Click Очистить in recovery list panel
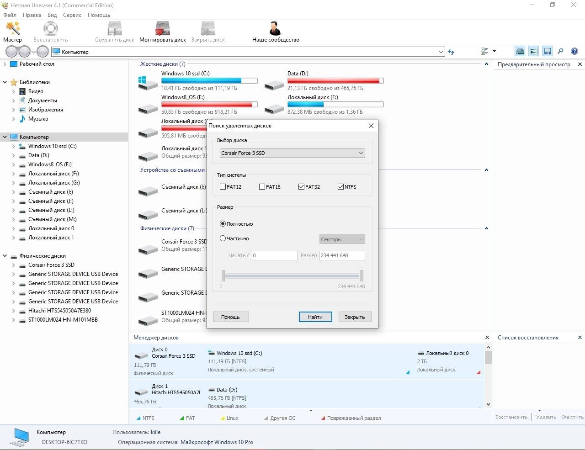Screen dimensions: 585x450 point(572,417)
